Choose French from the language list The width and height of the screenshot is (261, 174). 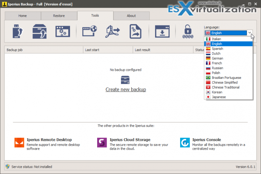tap(228, 63)
